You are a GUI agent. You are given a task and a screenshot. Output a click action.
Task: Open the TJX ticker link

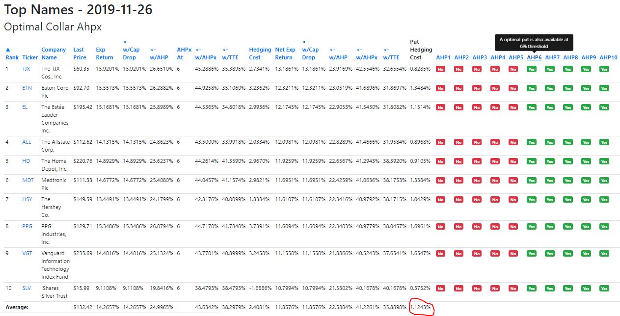26,69
